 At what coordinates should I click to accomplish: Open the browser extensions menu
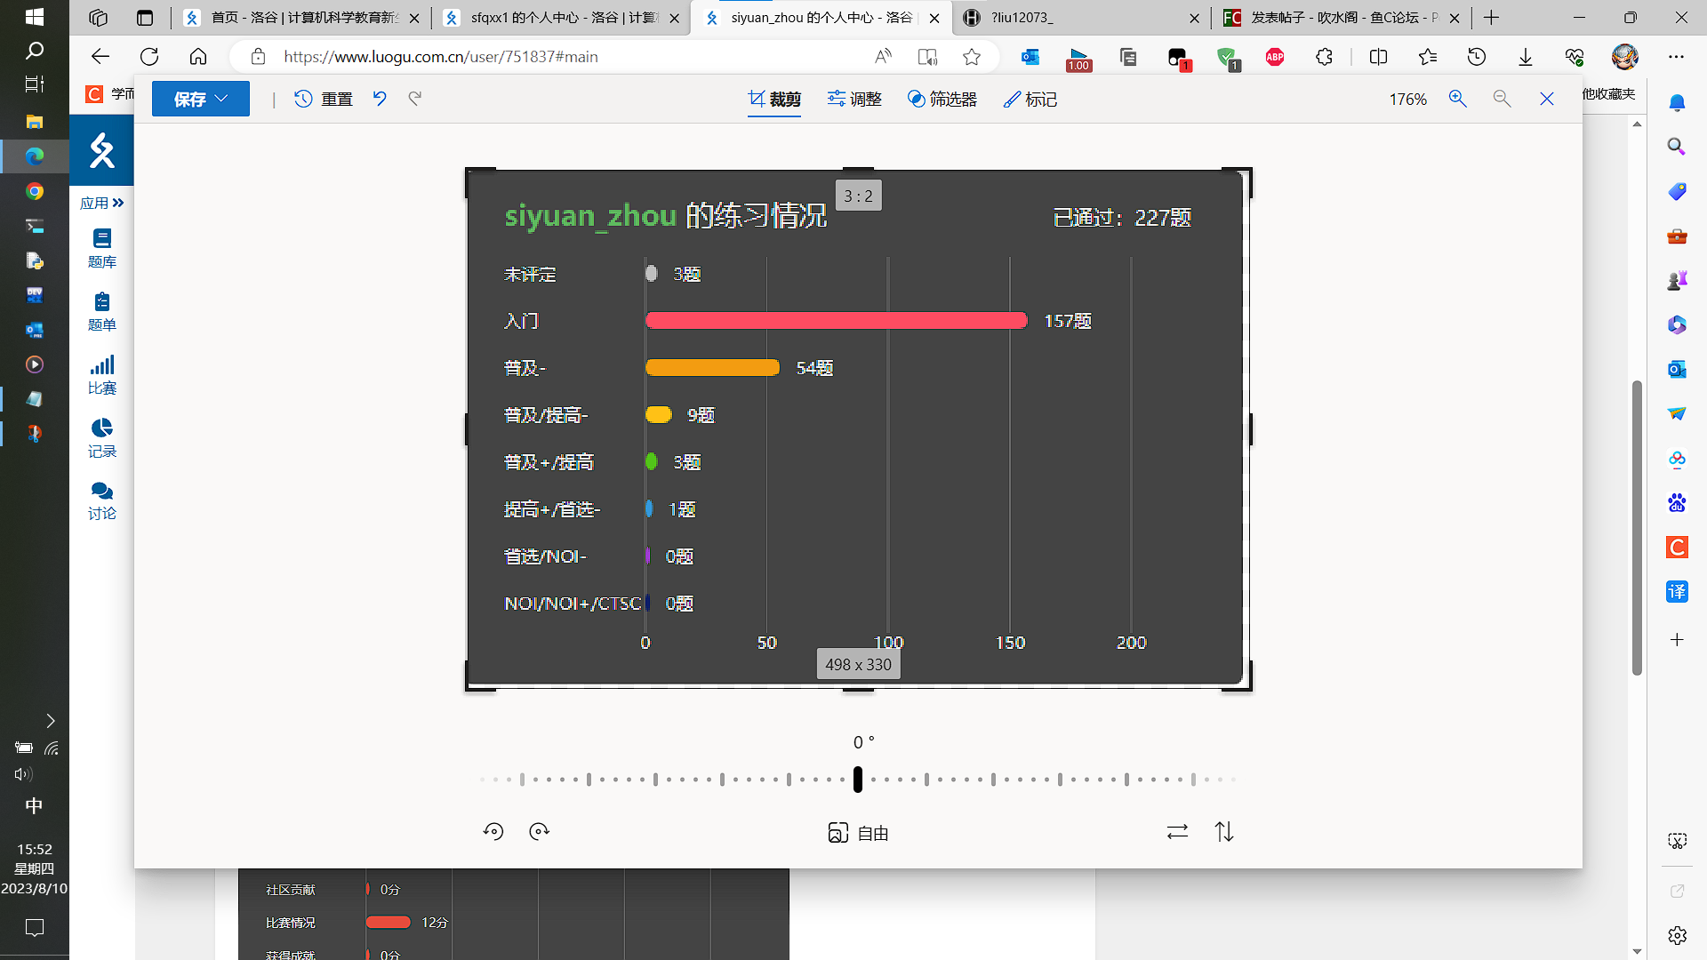pos(1324,57)
